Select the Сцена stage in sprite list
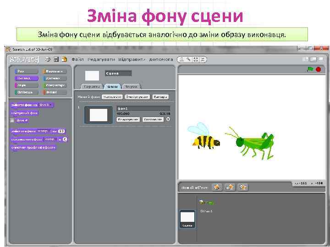The height and width of the screenshot is (247, 330). pos(187,219)
